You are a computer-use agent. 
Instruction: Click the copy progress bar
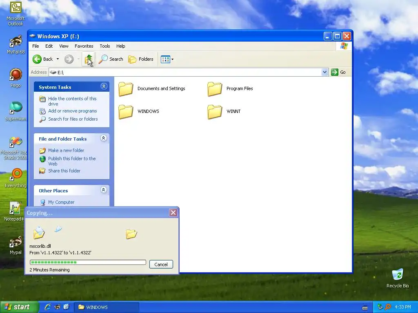[x=88, y=262]
